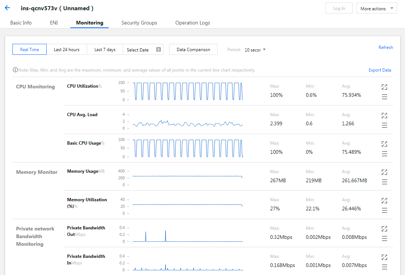The height and width of the screenshot is (275, 405).
Task: Click the Data Comparison button
Action: pyautogui.click(x=193, y=49)
